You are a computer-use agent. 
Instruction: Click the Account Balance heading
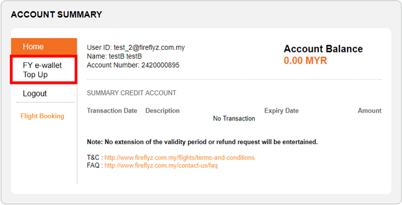[323, 49]
